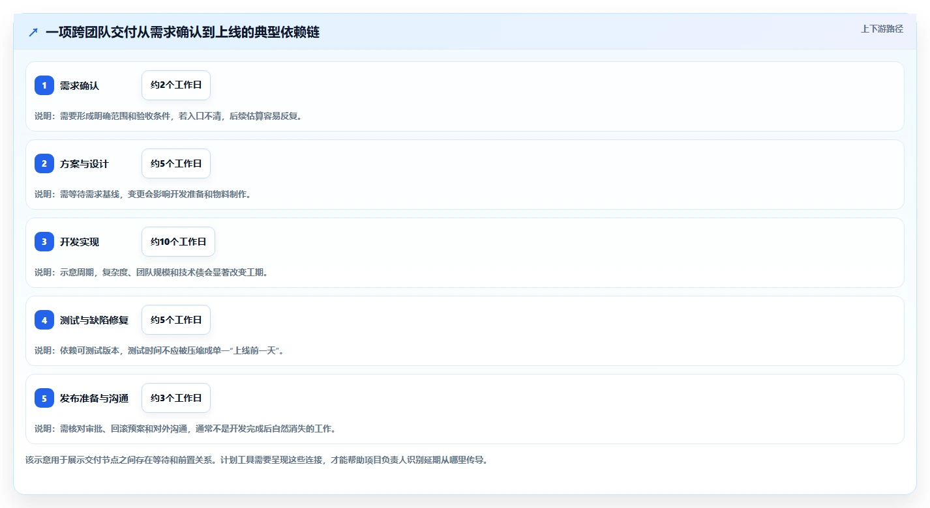The image size is (930, 508).
Task: Click the 约5个工作日 pill beside 方案与设计
Action: pyautogui.click(x=176, y=163)
